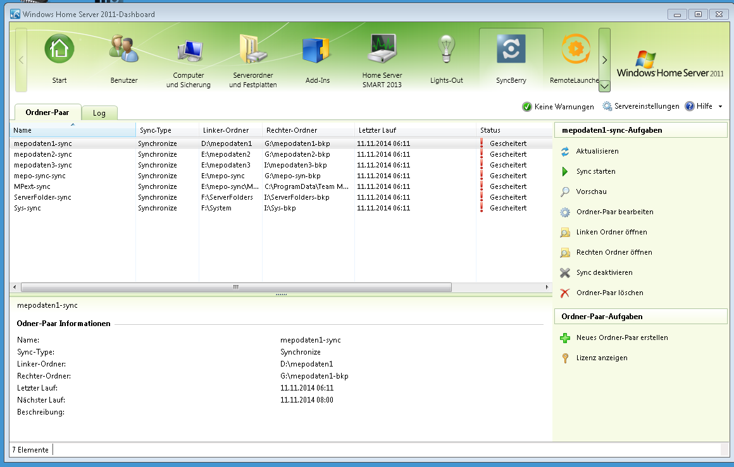The width and height of the screenshot is (734, 467).
Task: Delete pair with Ordner-Paar löschen
Action: pyautogui.click(x=609, y=293)
